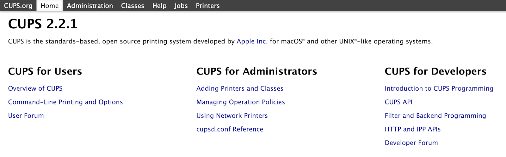Open Managing Operation Policies link
506x157 pixels.
(241, 102)
